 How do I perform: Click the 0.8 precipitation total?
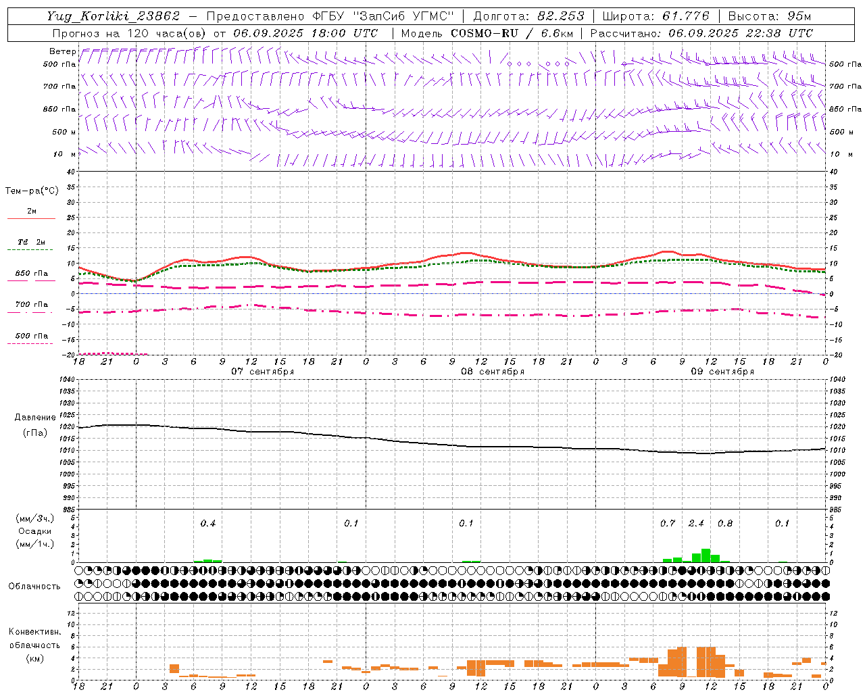[x=725, y=523]
